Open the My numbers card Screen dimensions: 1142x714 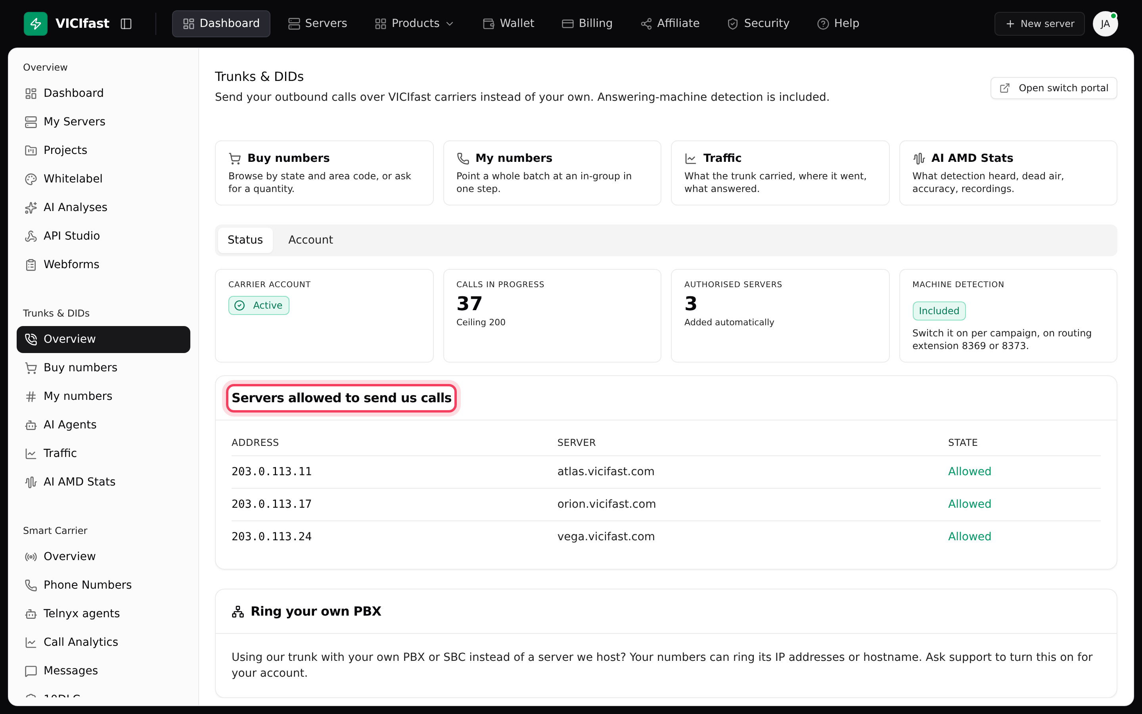tap(552, 173)
